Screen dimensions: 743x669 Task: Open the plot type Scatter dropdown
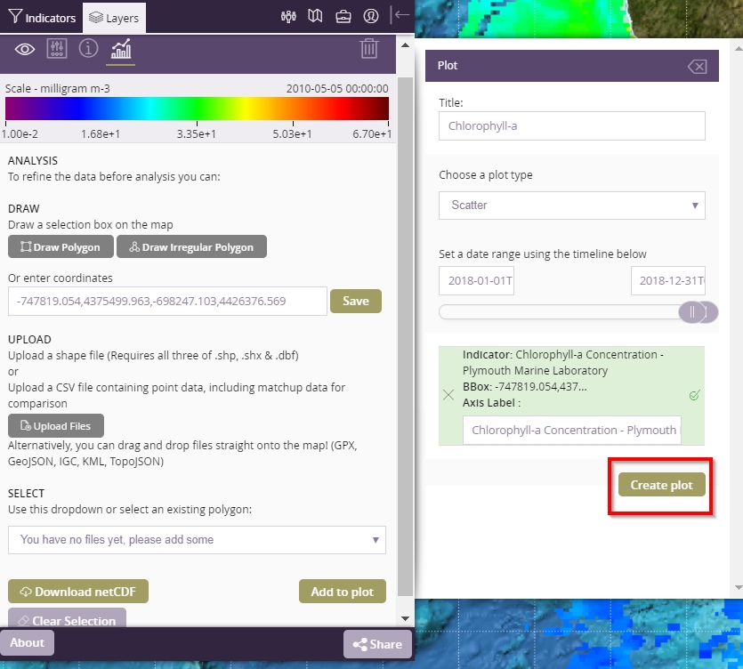pos(572,206)
